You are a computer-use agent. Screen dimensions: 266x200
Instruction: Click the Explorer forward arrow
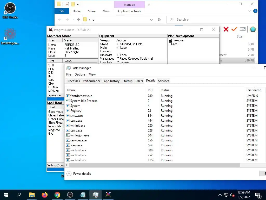coord(67,20)
